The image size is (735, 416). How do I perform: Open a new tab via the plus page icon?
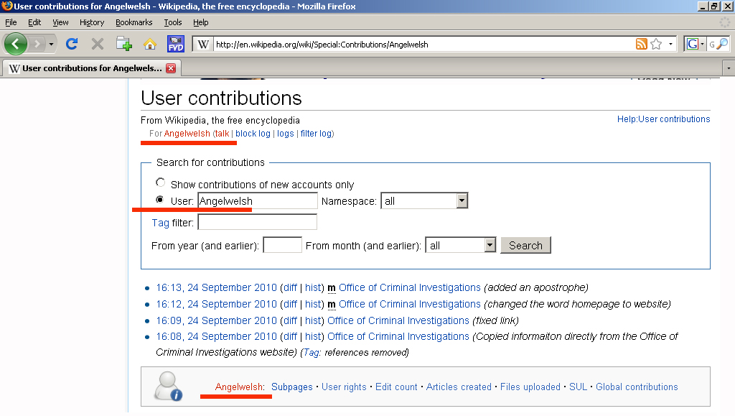(x=123, y=44)
